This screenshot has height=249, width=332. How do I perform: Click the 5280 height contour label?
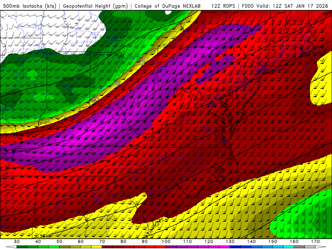(x=68, y=79)
